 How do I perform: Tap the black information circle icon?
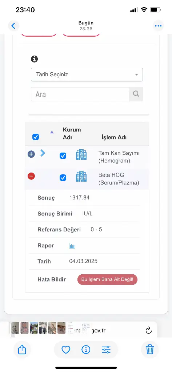click(x=35, y=59)
